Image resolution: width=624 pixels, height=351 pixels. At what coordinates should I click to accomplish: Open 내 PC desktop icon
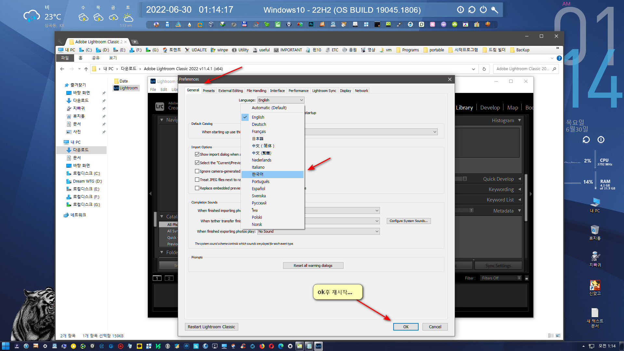595,205
